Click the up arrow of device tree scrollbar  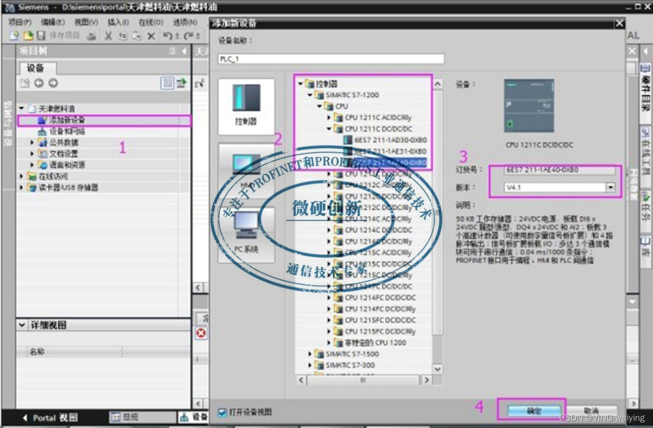[437, 84]
